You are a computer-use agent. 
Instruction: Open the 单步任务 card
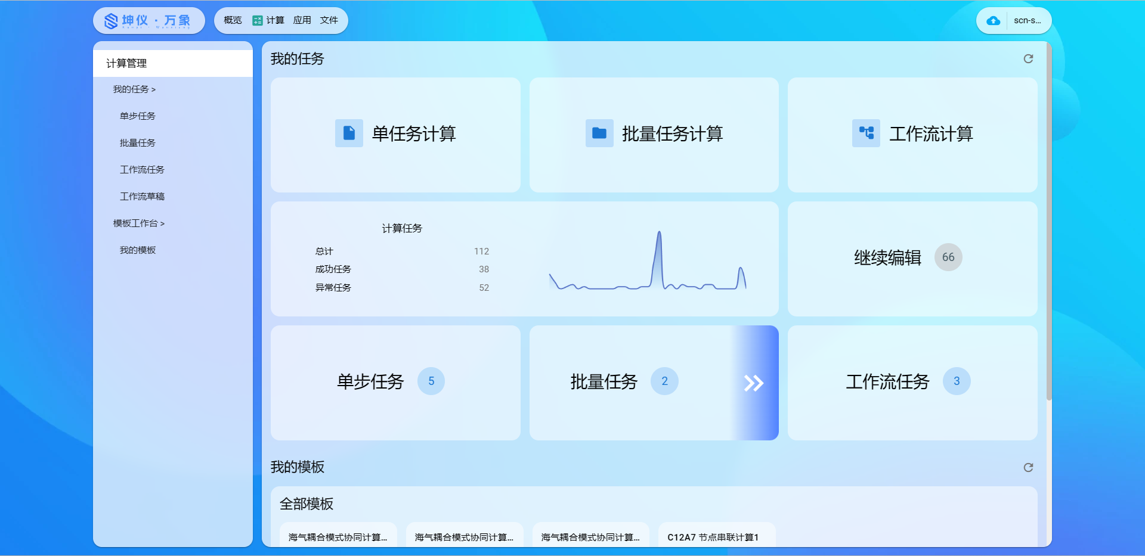pyautogui.click(x=395, y=382)
